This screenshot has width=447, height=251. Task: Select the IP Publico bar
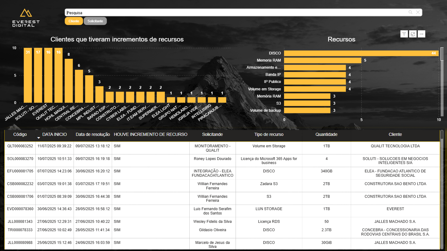click(x=315, y=82)
